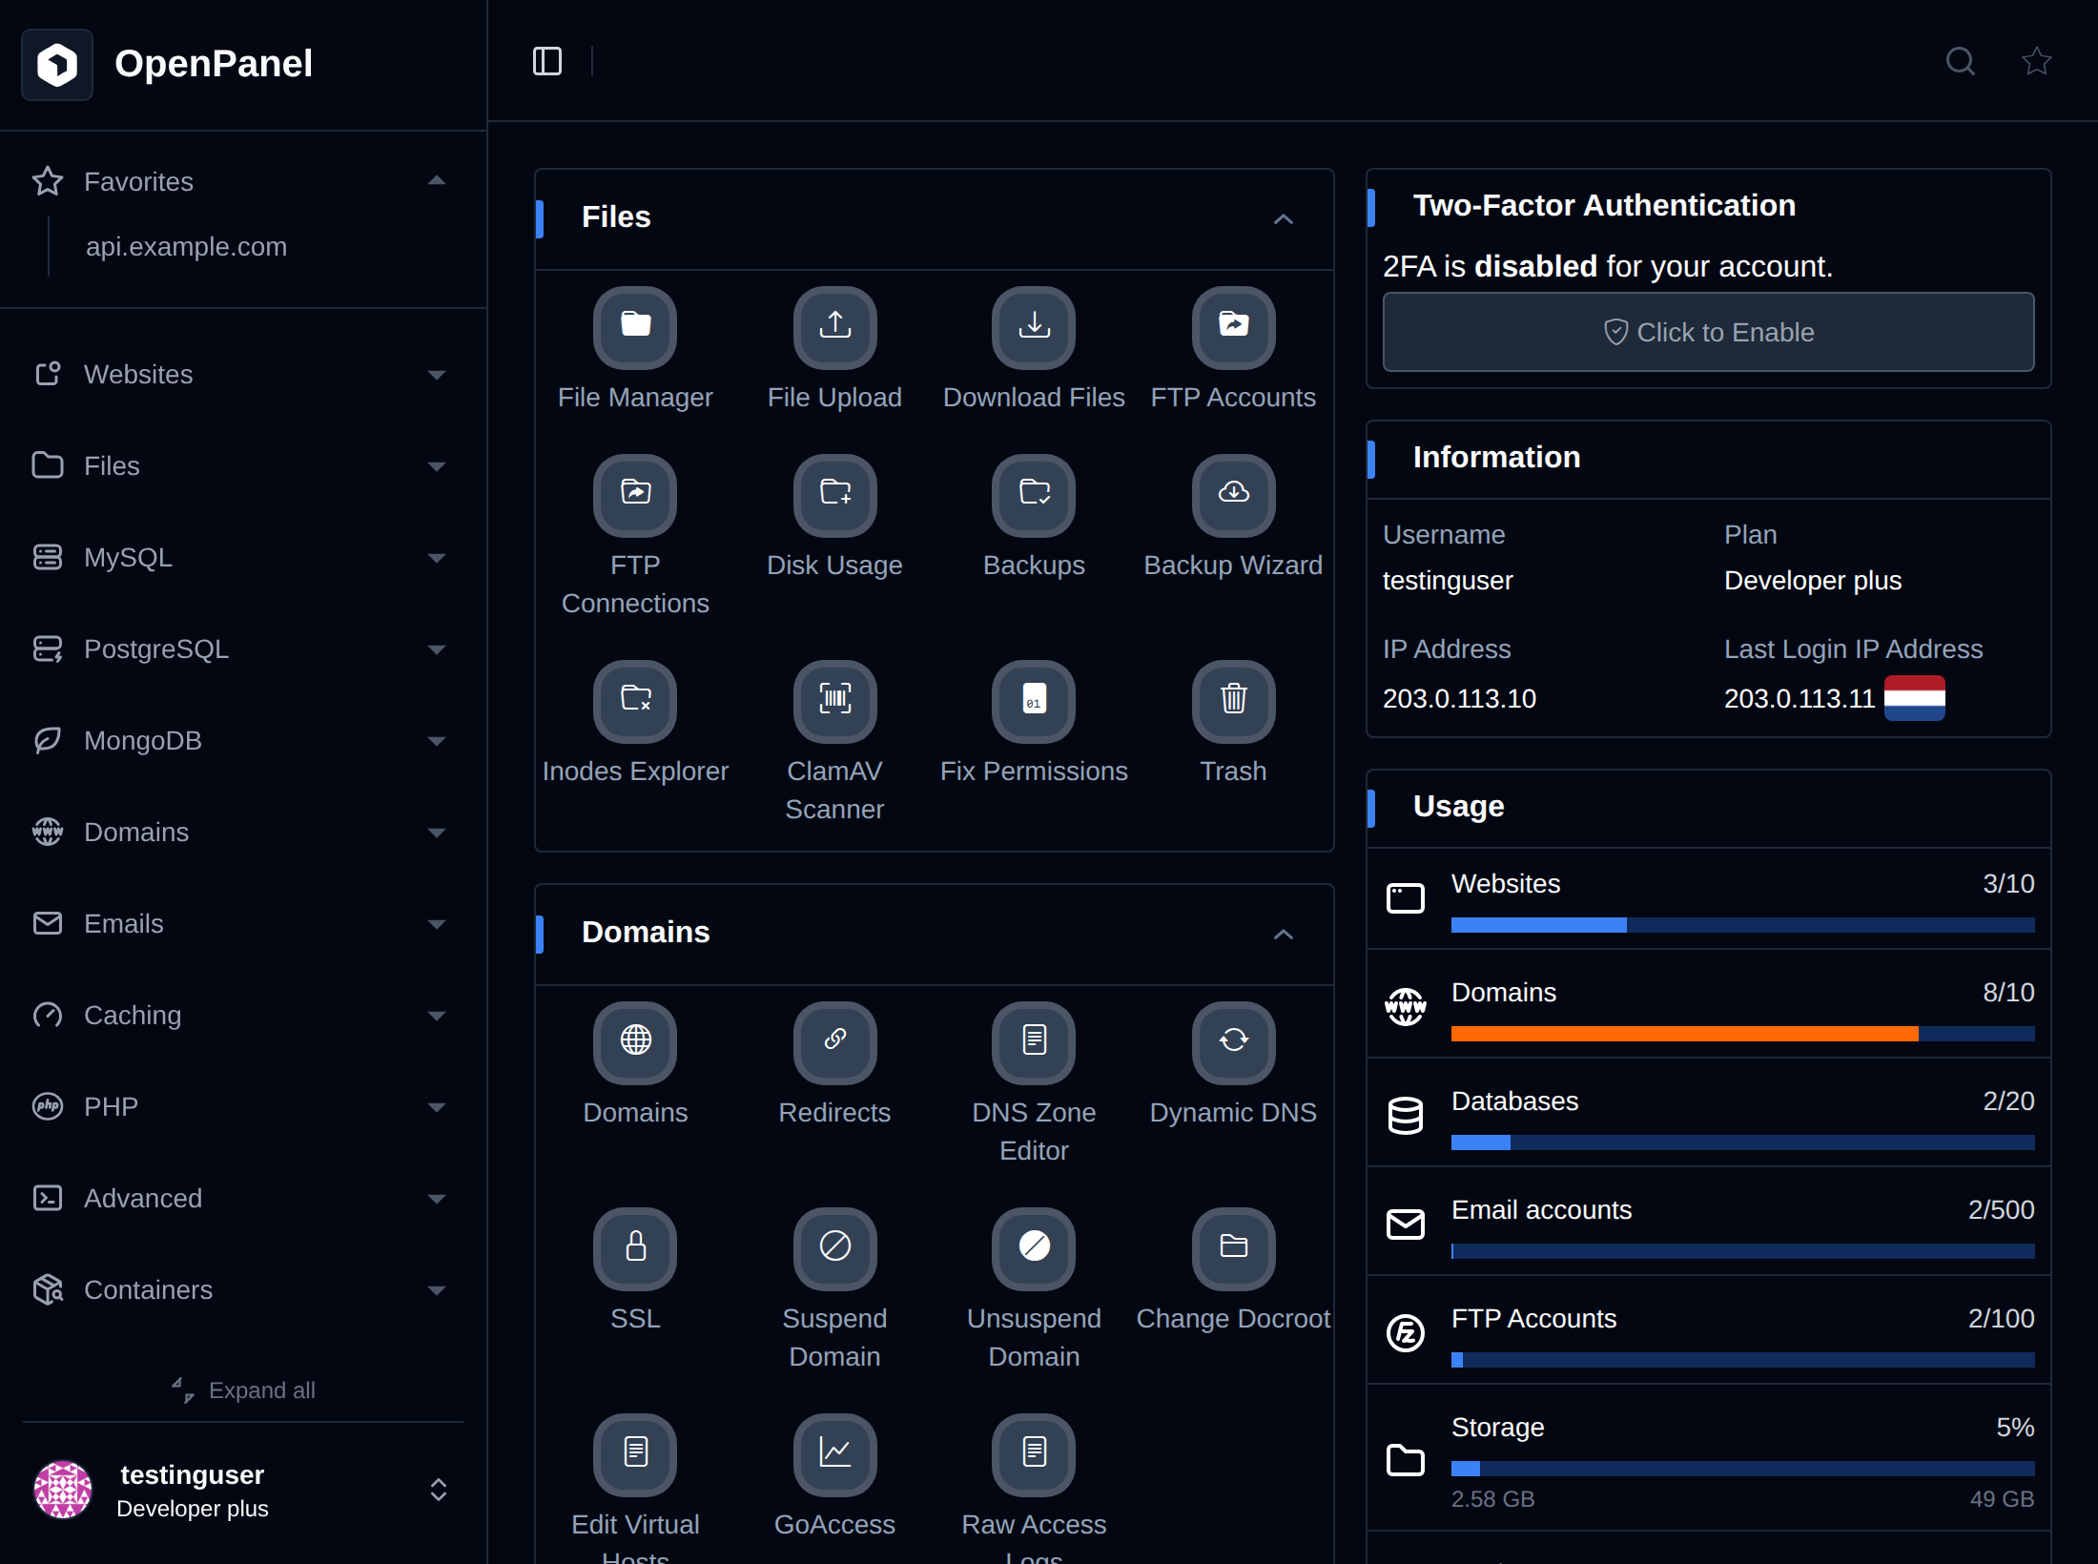Screen dimensions: 2098x1564
Task: Expand Emails sidebar menu
Action: click(238, 923)
